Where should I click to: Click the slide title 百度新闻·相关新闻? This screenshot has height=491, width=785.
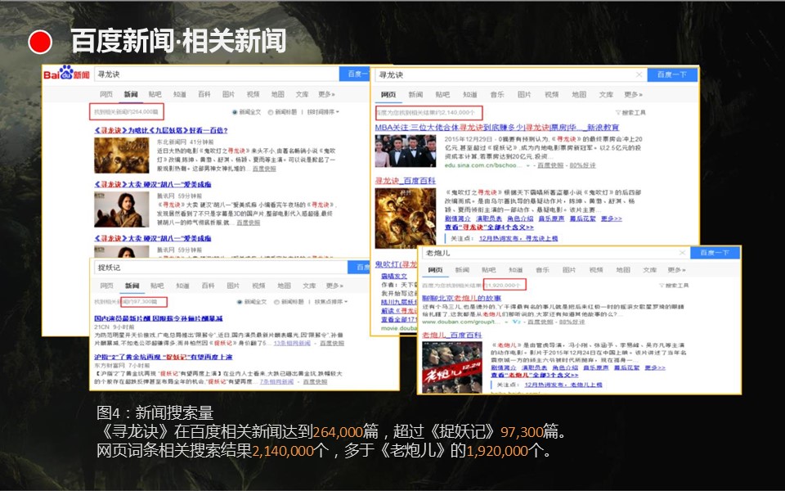[178, 41]
